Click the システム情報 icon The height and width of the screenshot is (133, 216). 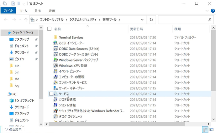[55, 105]
